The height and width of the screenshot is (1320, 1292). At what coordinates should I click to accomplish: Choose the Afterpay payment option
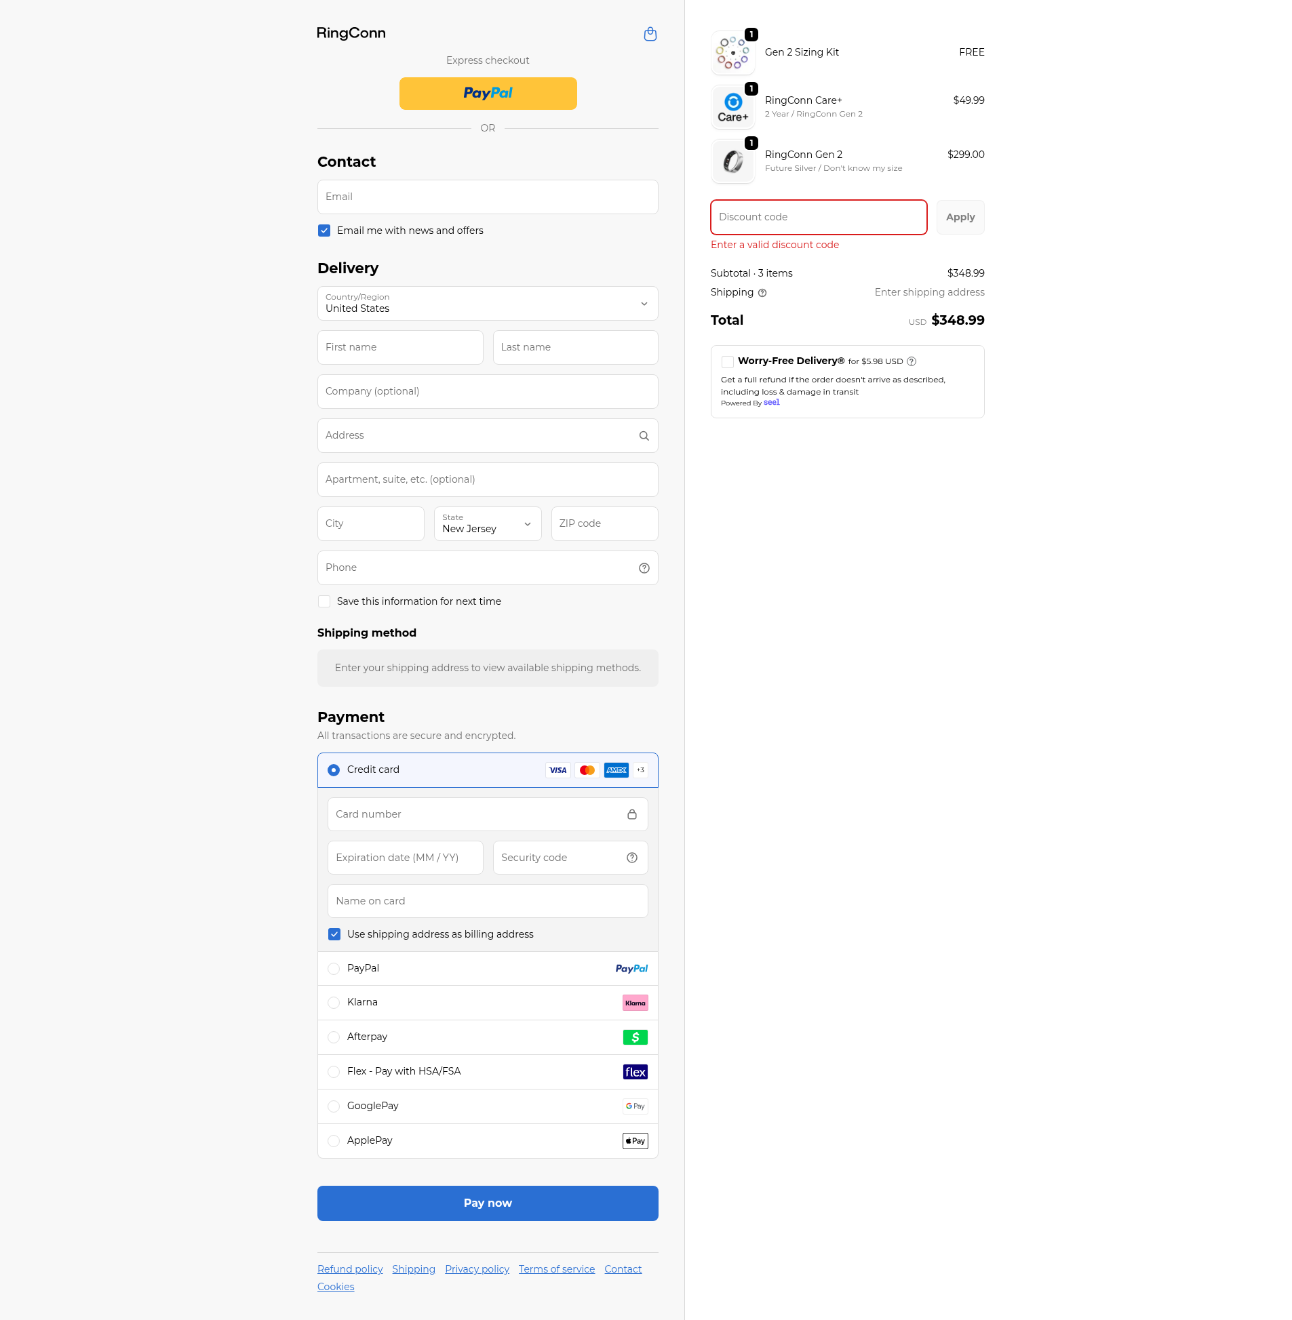tap(333, 1037)
